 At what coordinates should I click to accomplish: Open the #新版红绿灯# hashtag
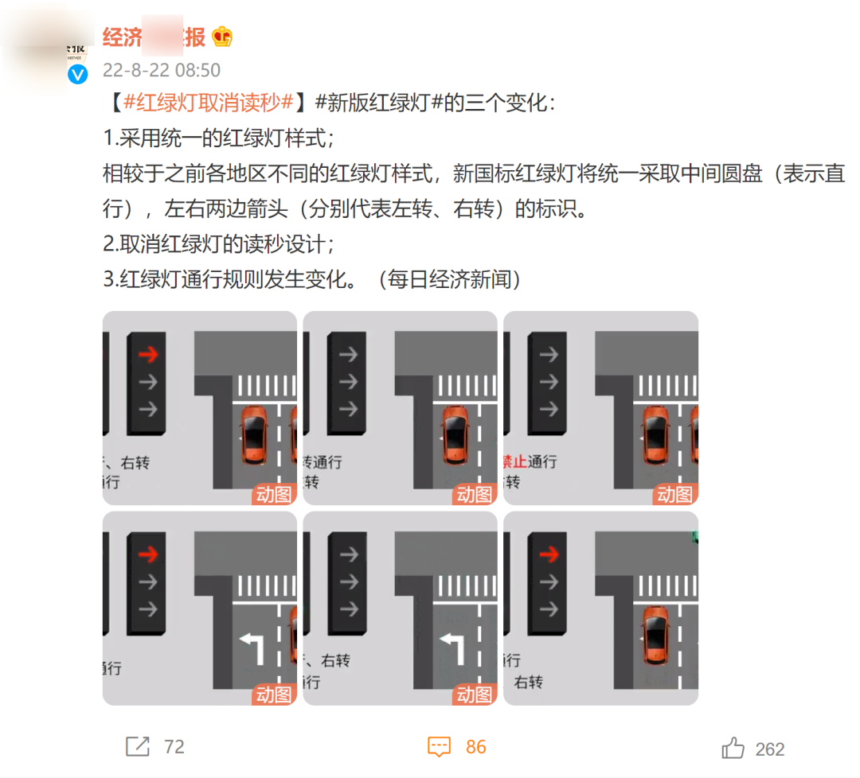379,103
